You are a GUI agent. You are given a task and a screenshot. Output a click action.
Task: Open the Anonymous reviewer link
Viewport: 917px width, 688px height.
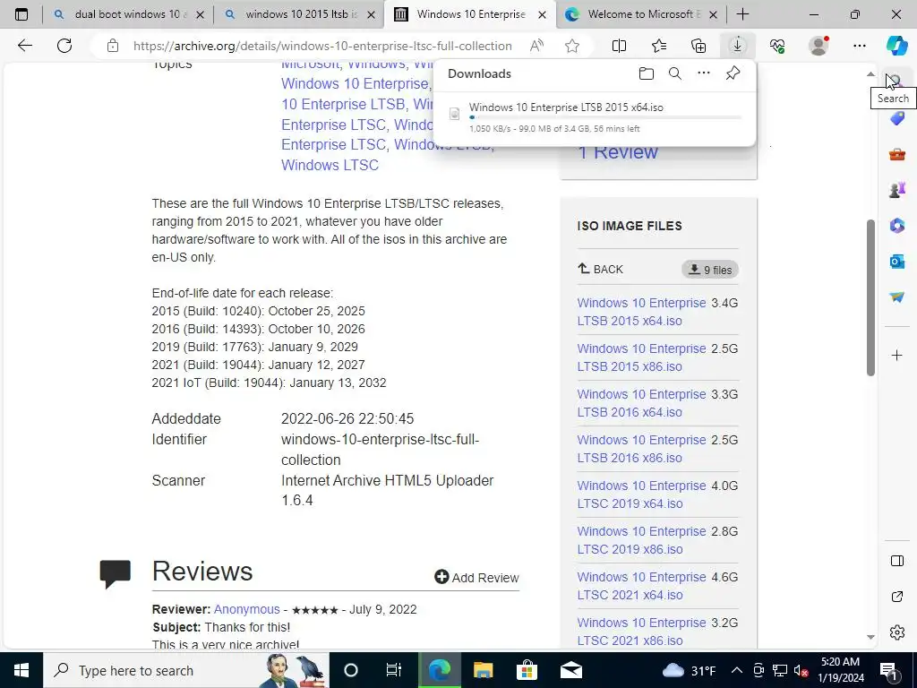pyautogui.click(x=247, y=609)
